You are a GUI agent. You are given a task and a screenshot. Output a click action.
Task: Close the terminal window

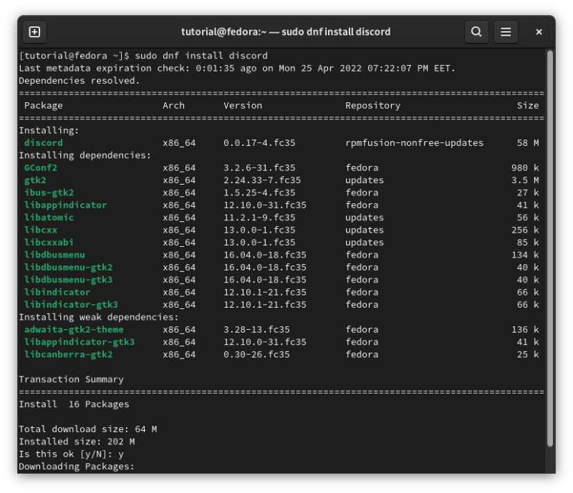click(538, 31)
